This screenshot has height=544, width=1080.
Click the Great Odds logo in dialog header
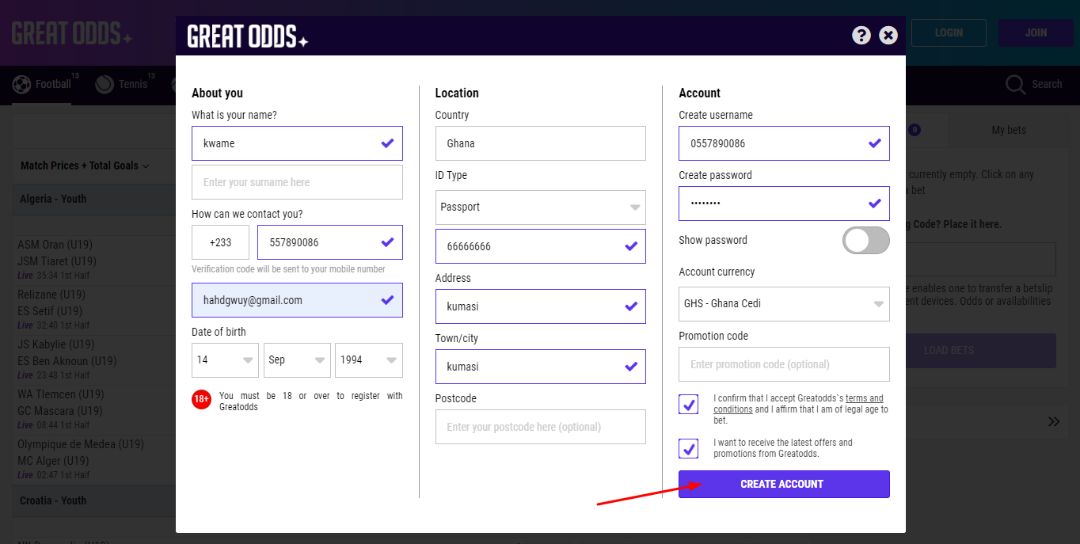click(x=248, y=36)
